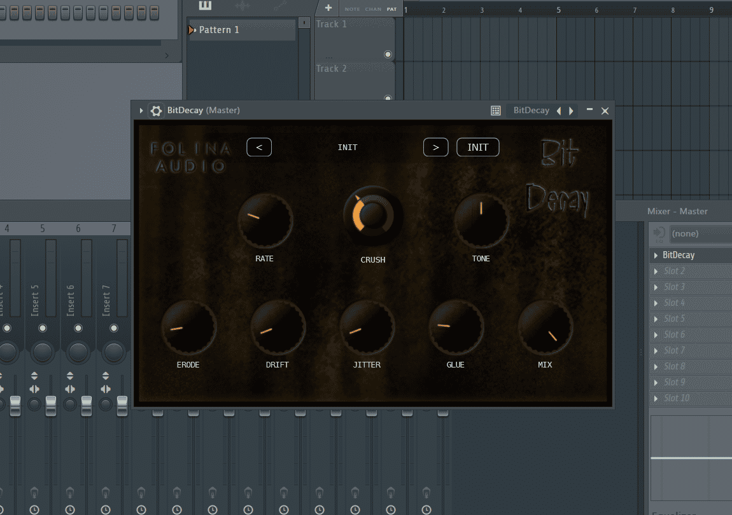The image size is (732, 515).
Task: Click the JITTER knob
Action: click(x=367, y=327)
